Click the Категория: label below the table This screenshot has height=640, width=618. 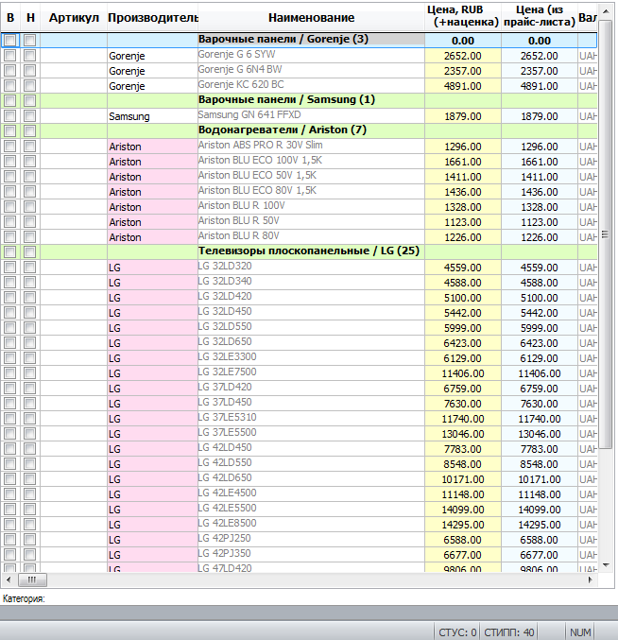24,598
